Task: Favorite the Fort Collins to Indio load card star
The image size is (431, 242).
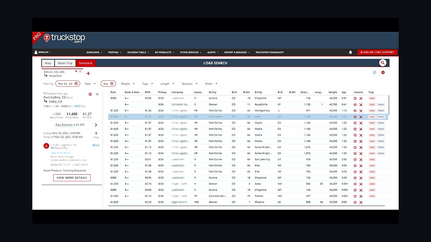Action: tap(90, 94)
